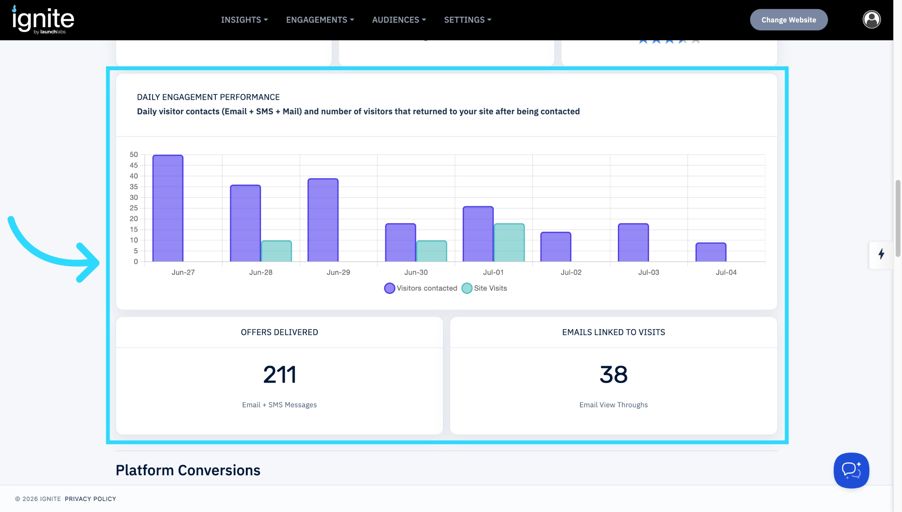Open the Settings dropdown menu

468,20
